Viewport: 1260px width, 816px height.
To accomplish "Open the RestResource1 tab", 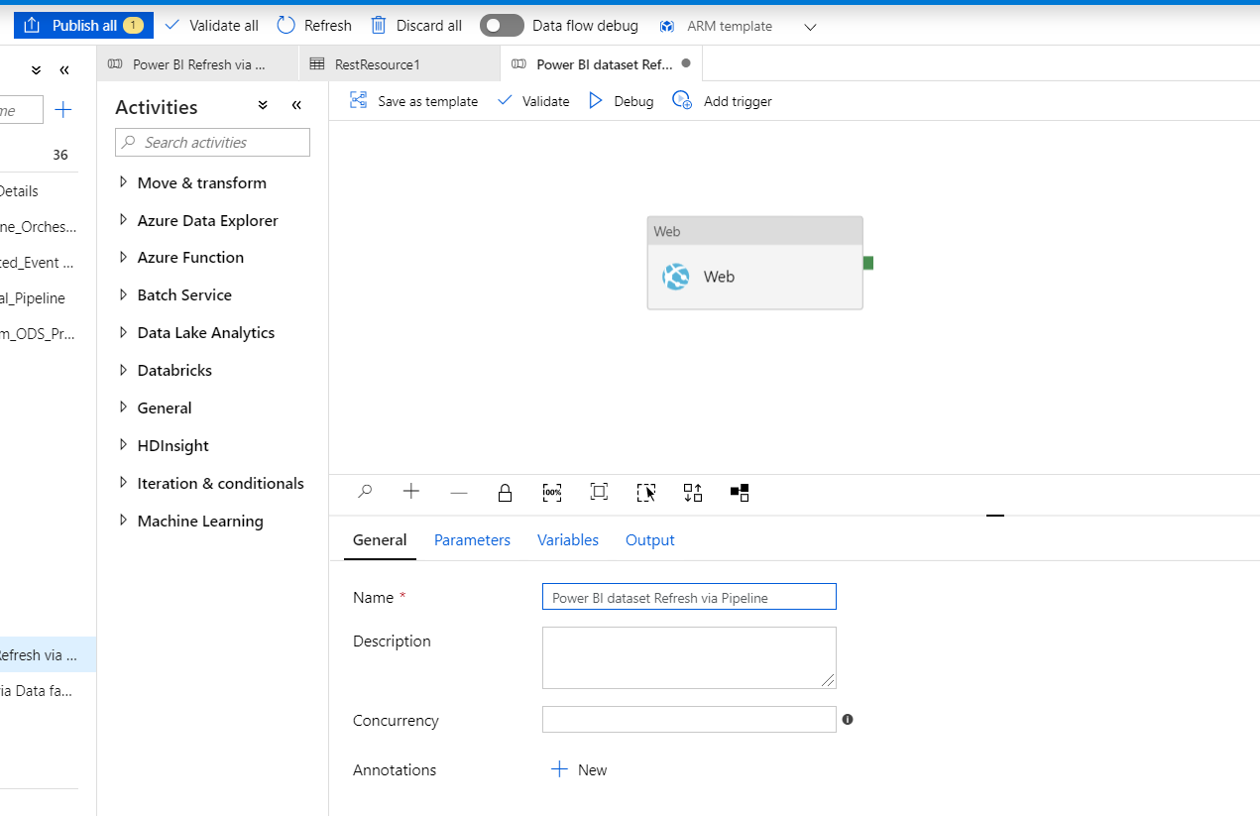I will (x=377, y=64).
